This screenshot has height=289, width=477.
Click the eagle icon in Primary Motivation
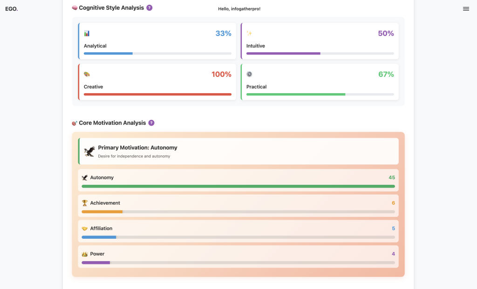[x=89, y=151]
